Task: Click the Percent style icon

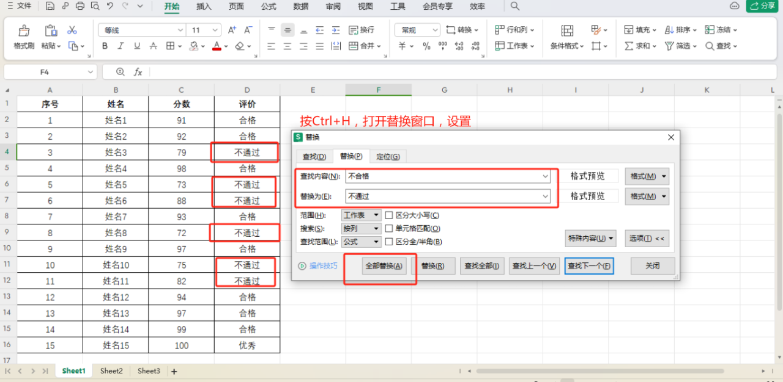Action: pyautogui.click(x=426, y=46)
